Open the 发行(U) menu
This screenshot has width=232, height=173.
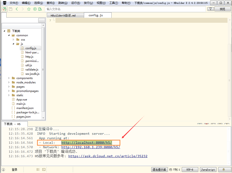(x=88, y=3)
